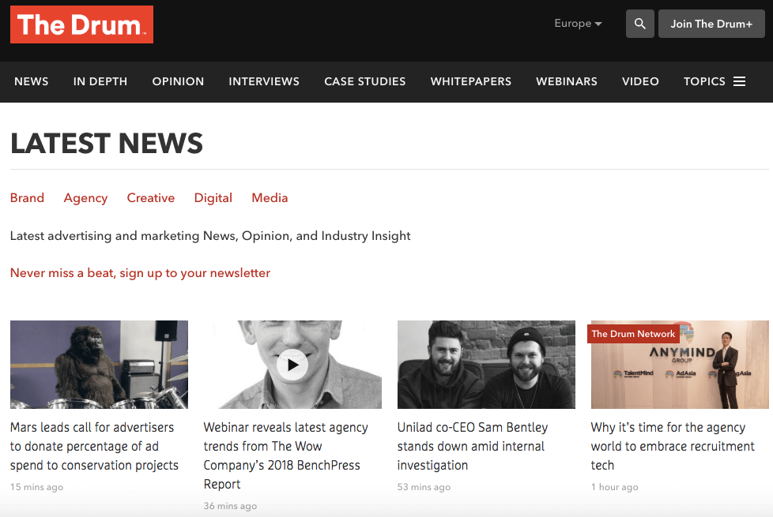Play the webinar video thumbnail
The image size is (773, 517).
pyautogui.click(x=292, y=365)
